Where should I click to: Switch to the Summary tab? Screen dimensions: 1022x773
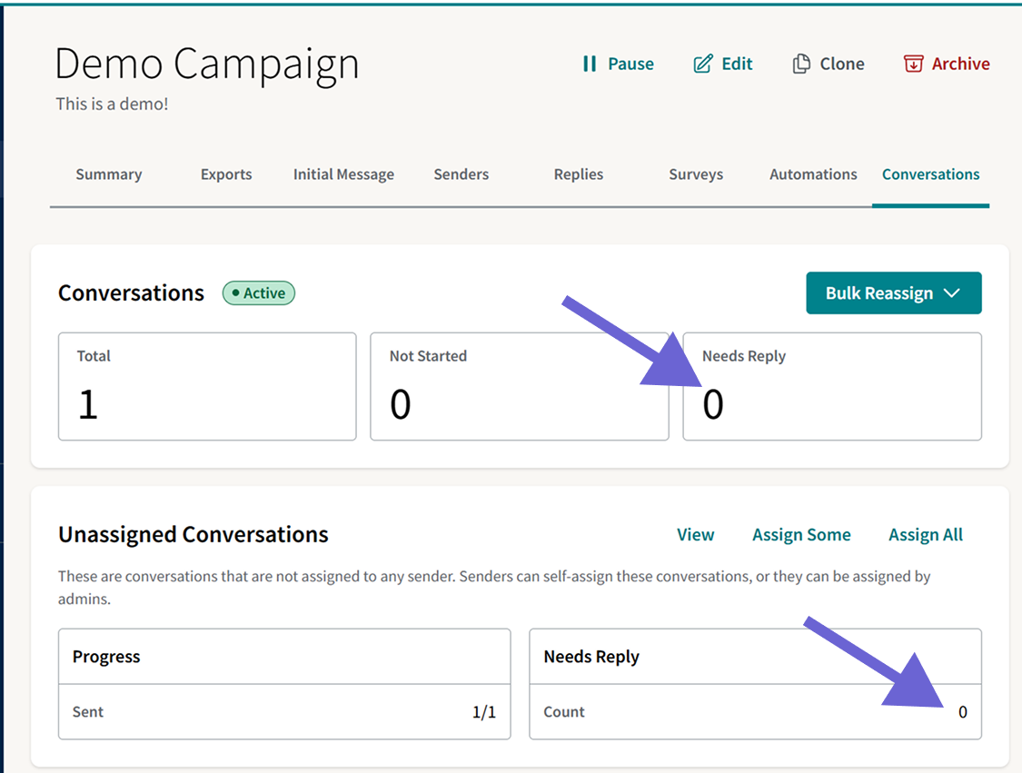pos(109,174)
